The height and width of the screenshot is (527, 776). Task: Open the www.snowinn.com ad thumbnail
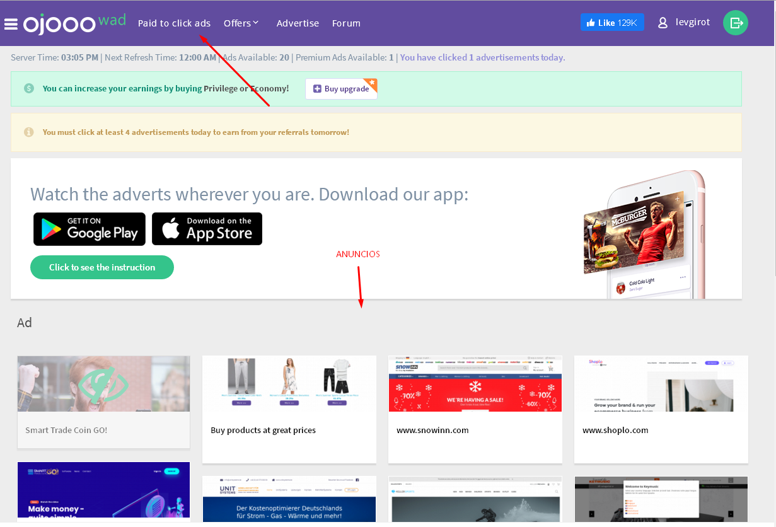tap(475, 384)
